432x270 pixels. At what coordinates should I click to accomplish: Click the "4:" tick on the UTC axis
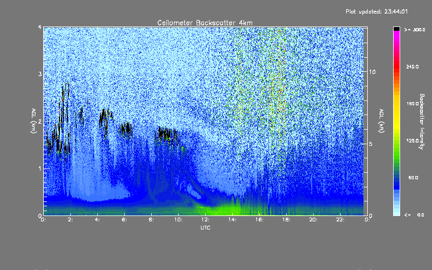(x=98, y=220)
